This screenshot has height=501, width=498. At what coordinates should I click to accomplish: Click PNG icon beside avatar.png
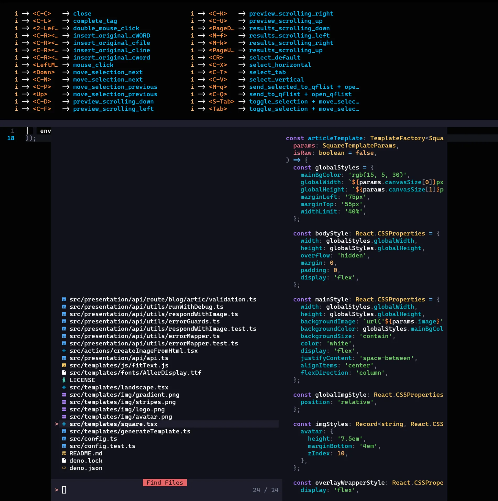coord(64,417)
